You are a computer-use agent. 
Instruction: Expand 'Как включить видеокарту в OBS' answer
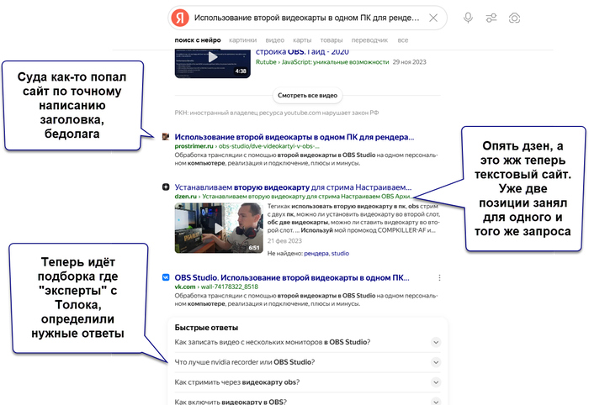pos(435,402)
